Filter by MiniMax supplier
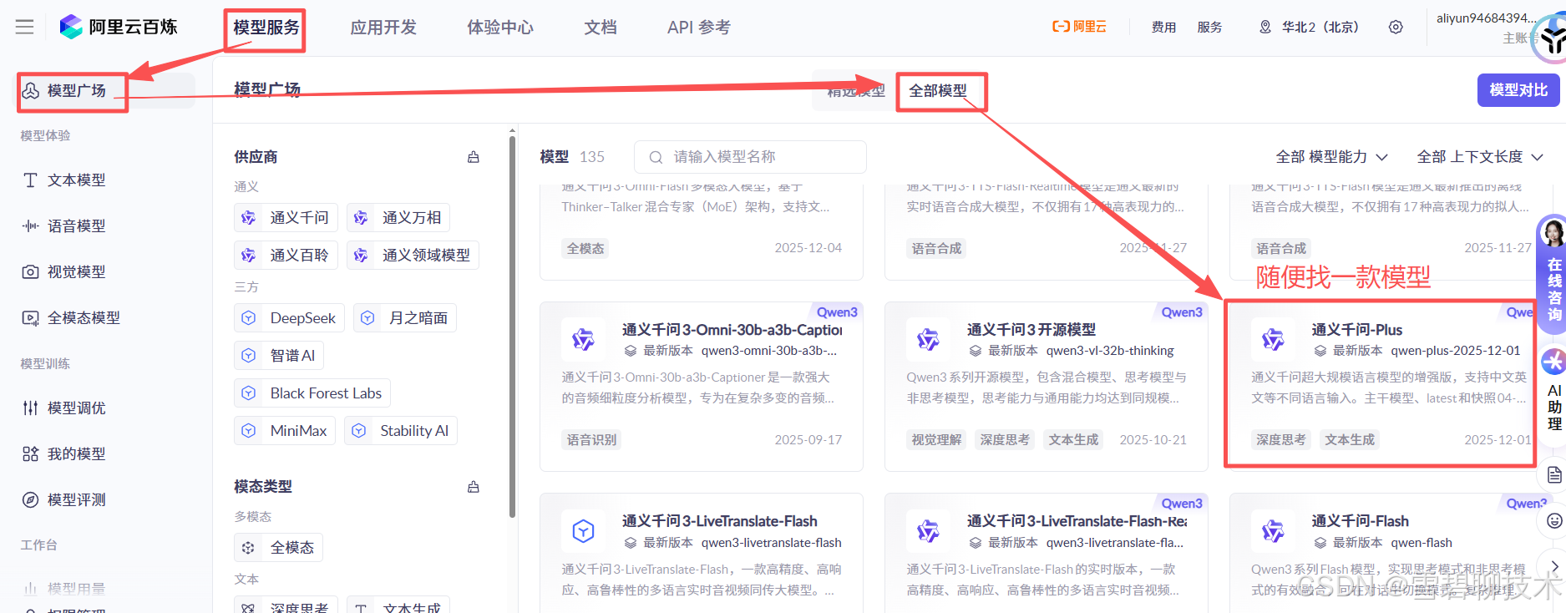Screen dimensions: 1566x613 pyautogui.click(x=285, y=431)
